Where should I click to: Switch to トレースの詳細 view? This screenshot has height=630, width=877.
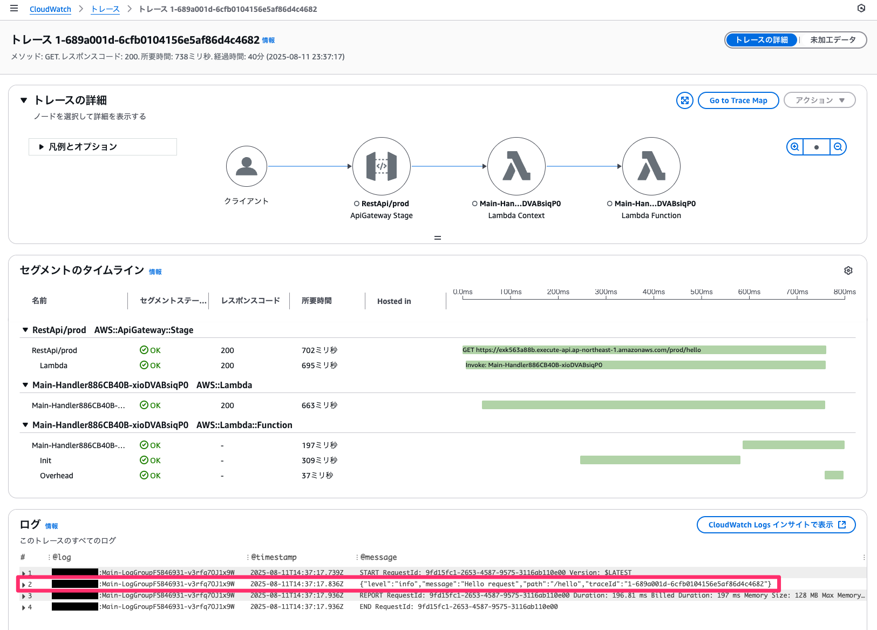tap(762, 40)
